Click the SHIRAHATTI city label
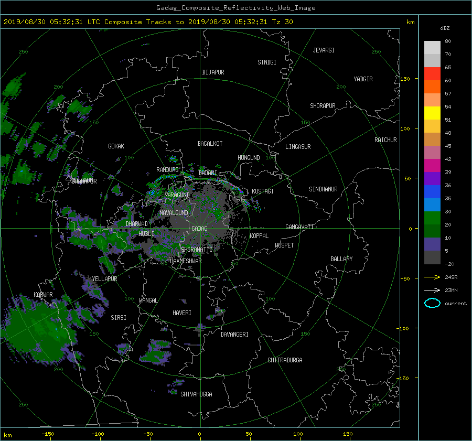Image resolution: width=472 pixels, height=441 pixels. 196,249
